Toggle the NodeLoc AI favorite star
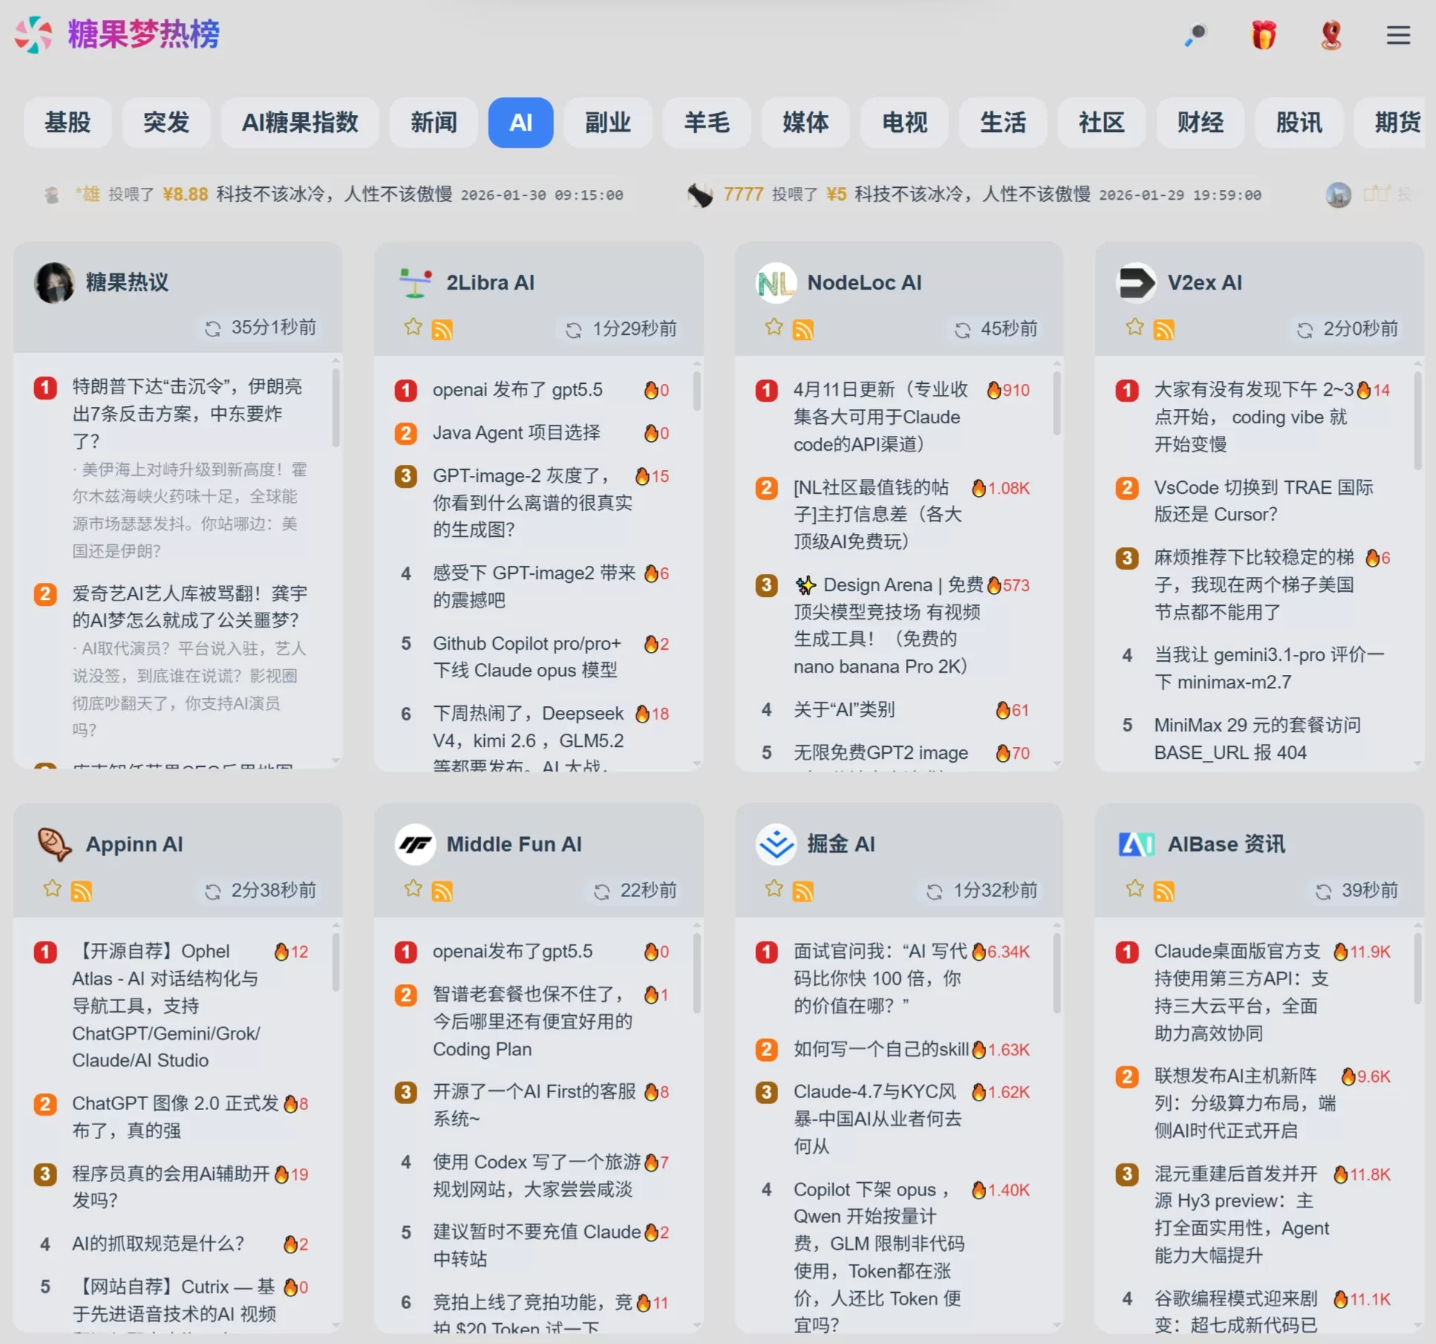Image resolution: width=1436 pixels, height=1344 pixels. coord(774,327)
